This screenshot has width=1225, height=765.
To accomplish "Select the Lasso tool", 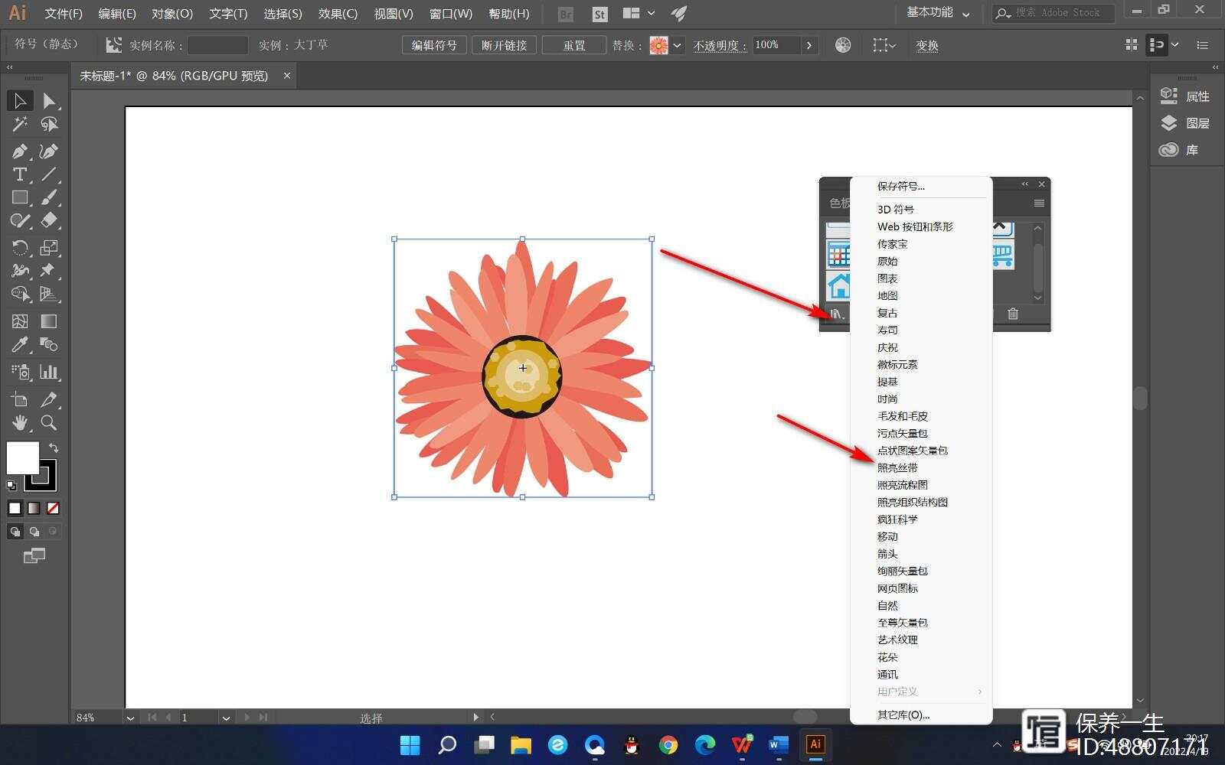I will tap(49, 124).
